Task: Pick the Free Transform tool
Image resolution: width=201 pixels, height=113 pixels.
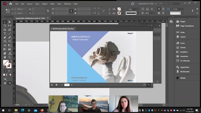Action: click(x=10, y=45)
